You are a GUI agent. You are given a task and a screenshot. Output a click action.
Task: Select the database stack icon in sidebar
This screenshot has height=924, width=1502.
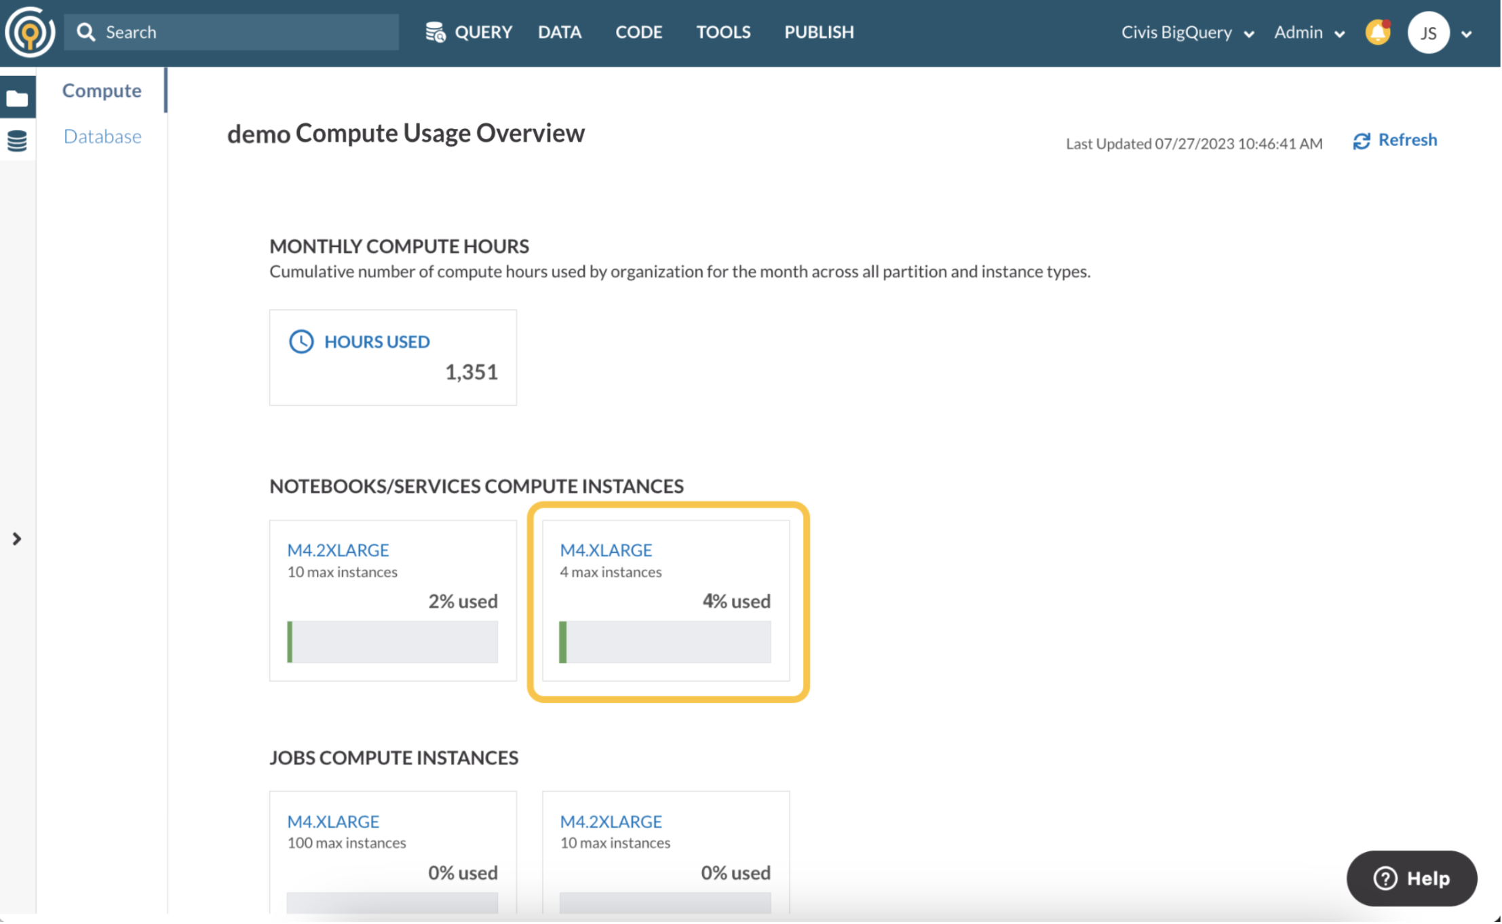(x=17, y=140)
